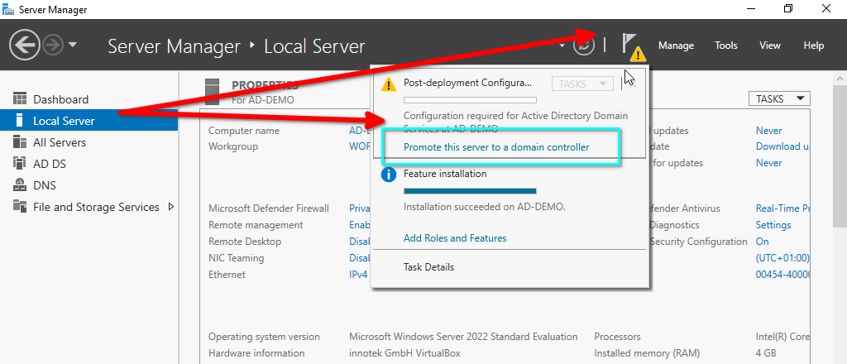Click the refresh icon in header
Viewport: 847px width, 364px height.
(583, 45)
